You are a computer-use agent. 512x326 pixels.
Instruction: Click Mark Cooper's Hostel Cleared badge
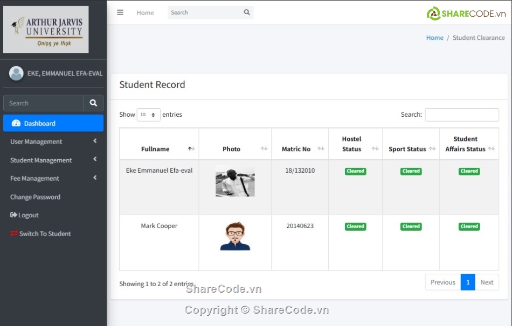355,226
